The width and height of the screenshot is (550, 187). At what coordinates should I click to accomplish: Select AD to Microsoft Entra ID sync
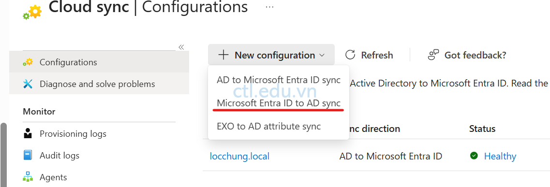coord(279,80)
